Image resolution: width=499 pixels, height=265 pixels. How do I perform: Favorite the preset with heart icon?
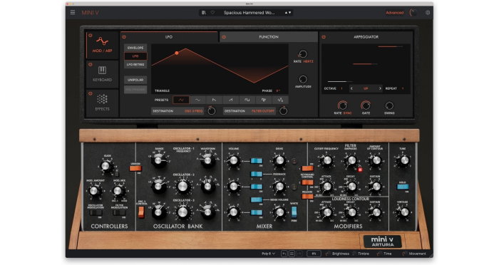coord(212,13)
